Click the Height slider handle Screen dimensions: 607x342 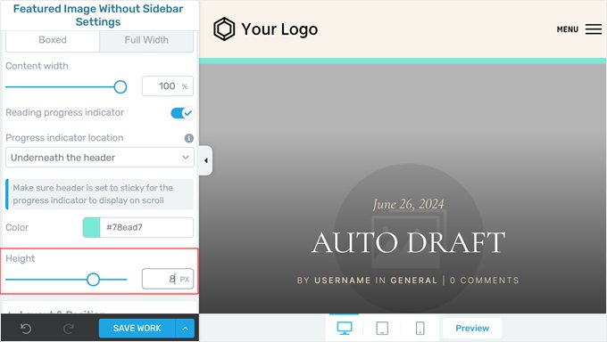point(94,280)
